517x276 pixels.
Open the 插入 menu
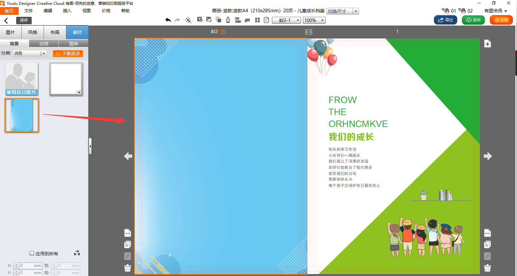(x=67, y=11)
